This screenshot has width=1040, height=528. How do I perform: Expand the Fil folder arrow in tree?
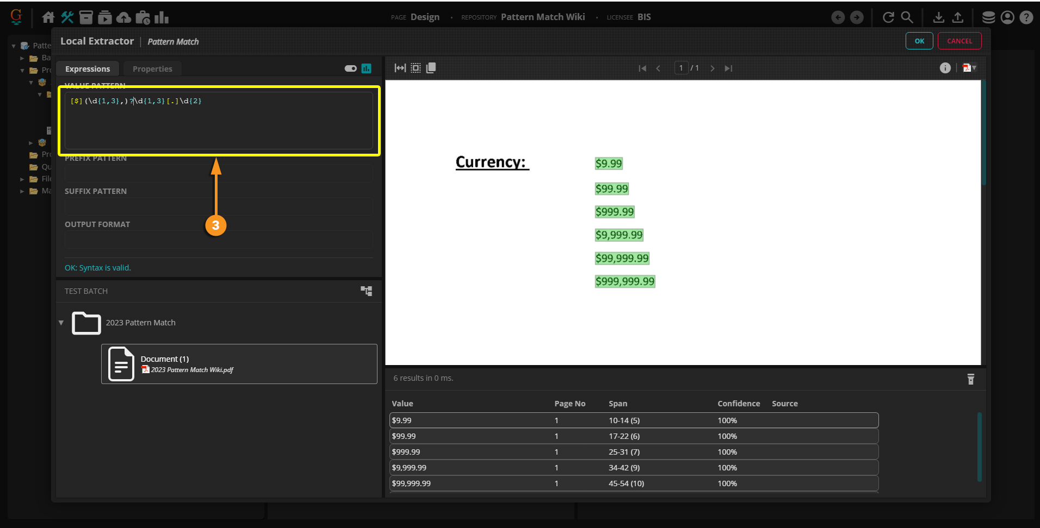tap(22, 179)
